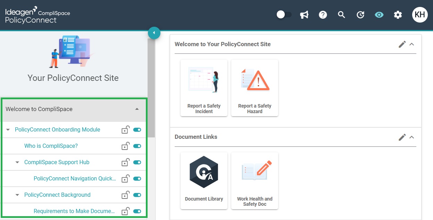The height and width of the screenshot is (220, 433).
Task: Collapse the Document Links panel
Action: [x=412, y=137]
